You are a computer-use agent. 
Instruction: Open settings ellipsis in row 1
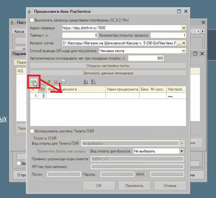click(x=170, y=96)
